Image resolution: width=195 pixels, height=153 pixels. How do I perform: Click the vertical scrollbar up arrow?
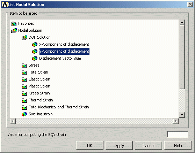[182, 22]
